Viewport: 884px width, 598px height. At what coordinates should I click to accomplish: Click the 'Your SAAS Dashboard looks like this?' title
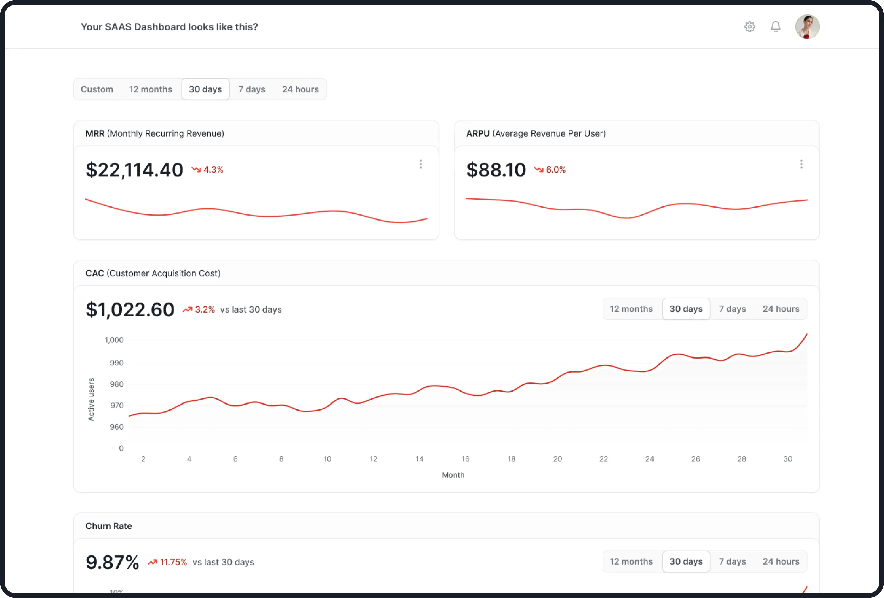(x=169, y=27)
